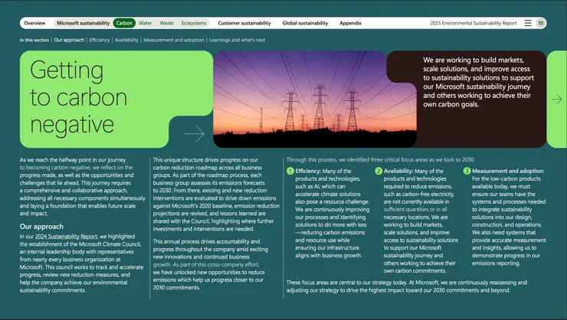Screen dimensions: 567x320
Task: Click the arrow beside the Getting to carbon negative title
Action: [x=194, y=134]
